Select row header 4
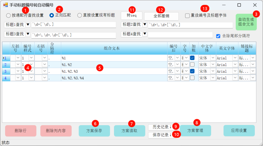This screenshot has width=263, height=146. (6, 78)
